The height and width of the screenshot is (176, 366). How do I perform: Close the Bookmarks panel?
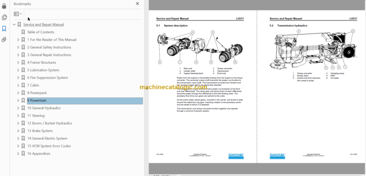[x=137, y=3]
